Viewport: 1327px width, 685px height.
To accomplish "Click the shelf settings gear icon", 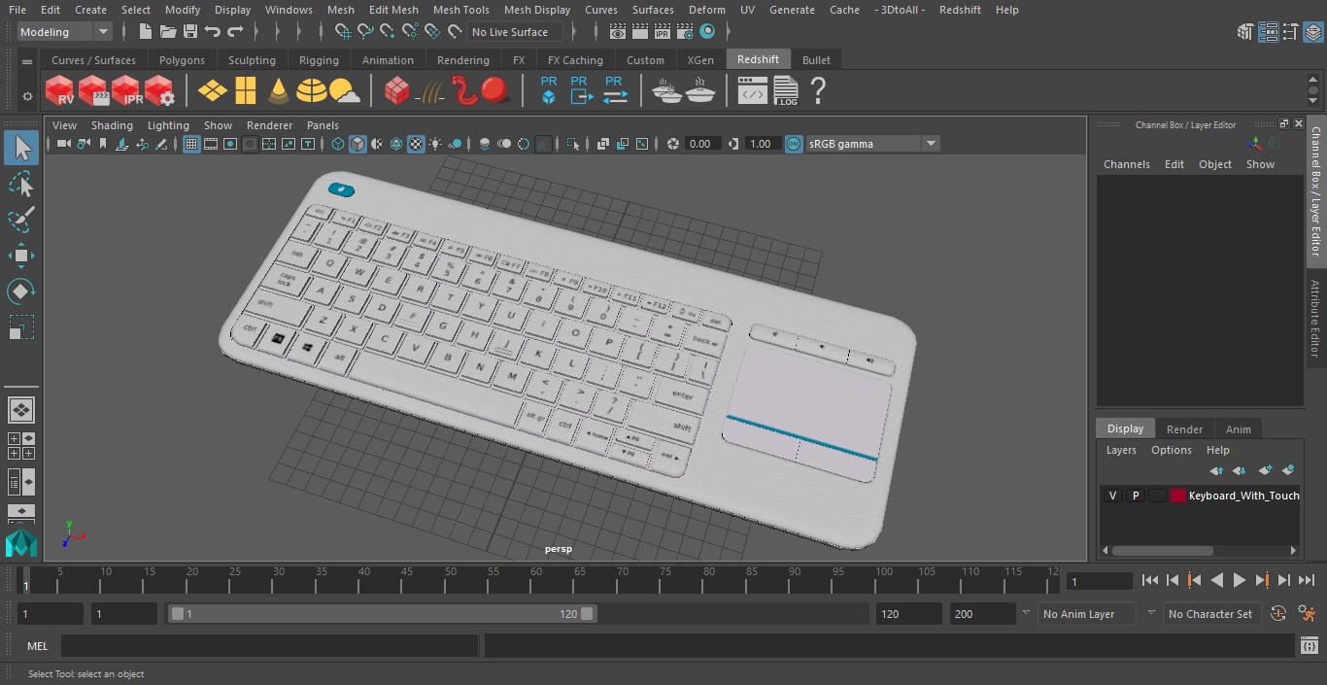I will (27, 96).
